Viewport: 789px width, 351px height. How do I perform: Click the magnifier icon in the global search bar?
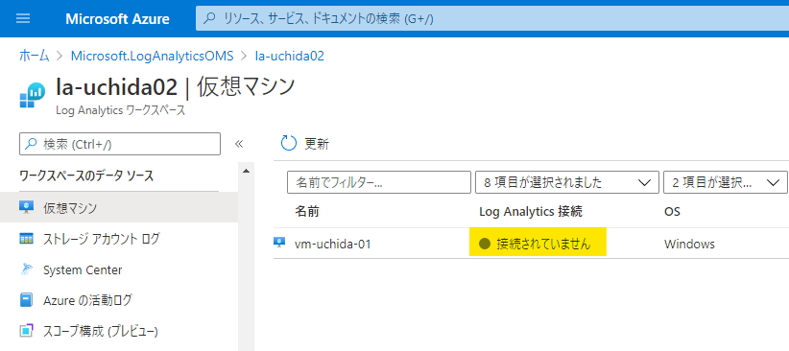tap(209, 19)
